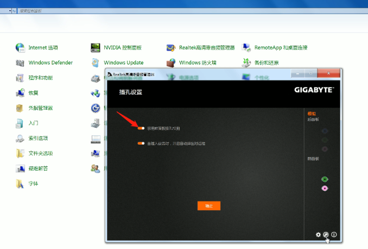
Task: Open the Windows Update icon
Action: [96, 63]
